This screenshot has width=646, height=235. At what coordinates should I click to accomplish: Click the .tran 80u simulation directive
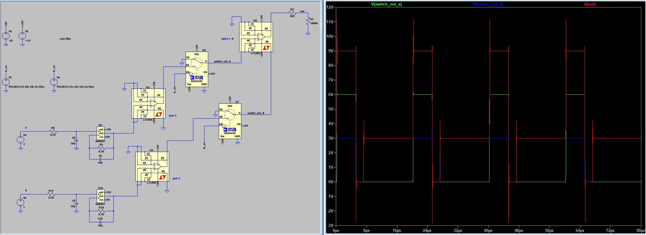tap(65, 39)
